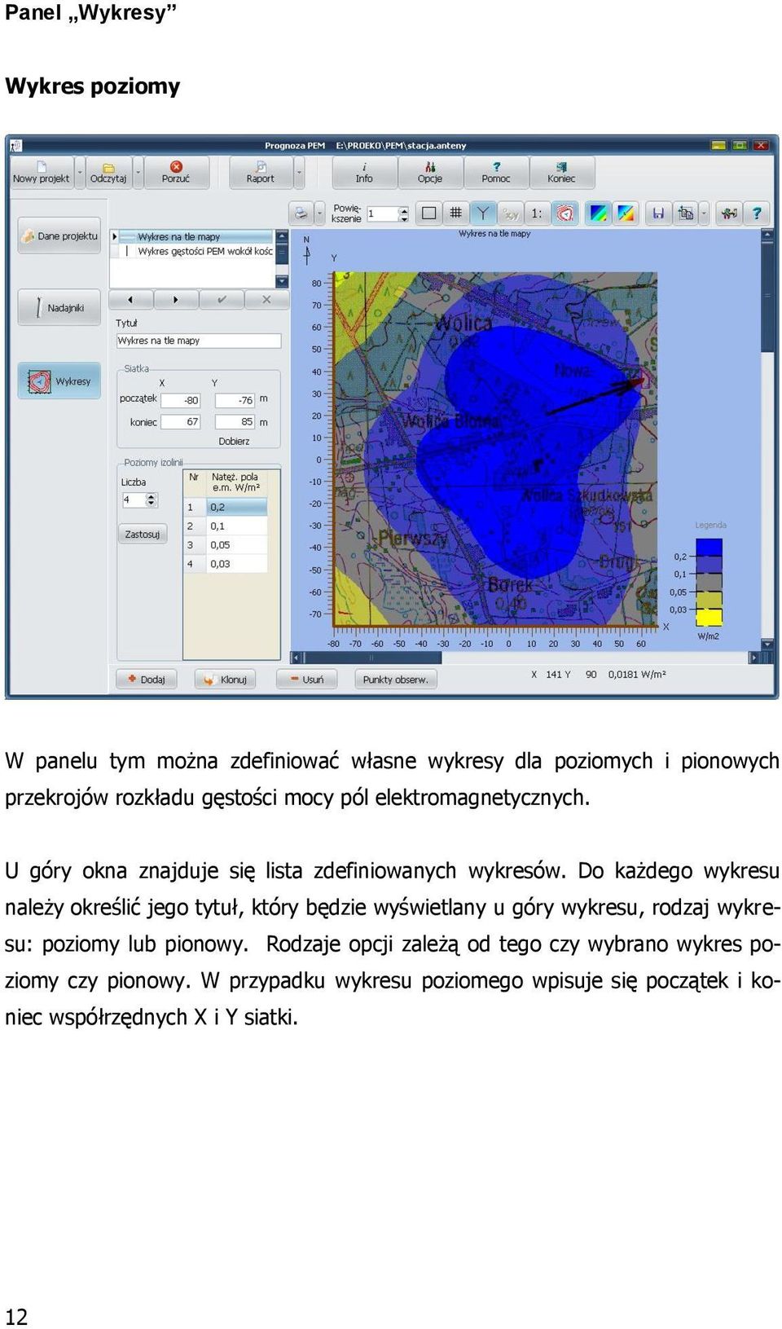Click the koniec X field (67)
This screenshot has width=782, height=1329.
pyautogui.click(x=181, y=421)
